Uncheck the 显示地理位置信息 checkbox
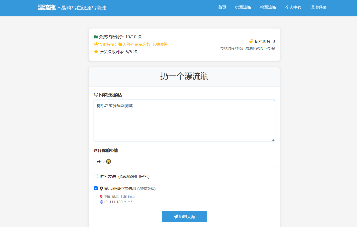 coord(96,189)
